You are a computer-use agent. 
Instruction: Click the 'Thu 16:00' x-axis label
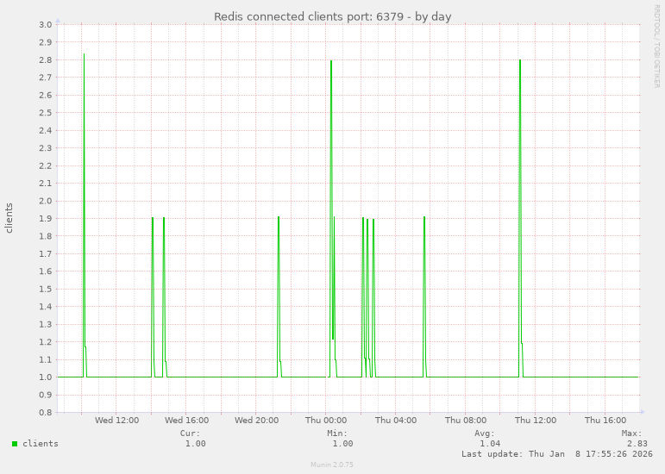click(x=605, y=421)
